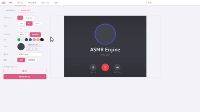The height and width of the screenshot is (112, 200).
Task: Choose the 1:1 size option
Action: pos(21,29)
